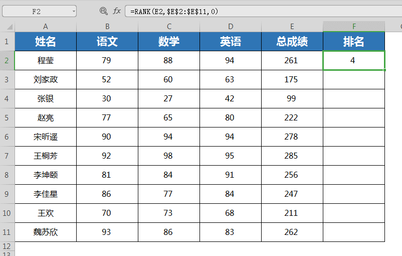402x256 pixels.
Task: Select row 5 header
Action: (7, 117)
